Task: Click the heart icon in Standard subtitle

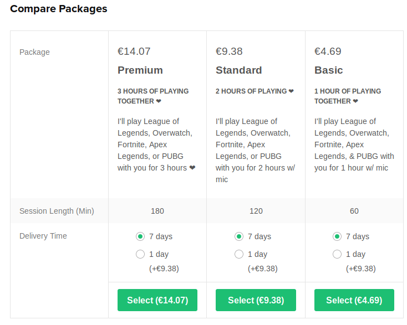Action: (x=291, y=91)
